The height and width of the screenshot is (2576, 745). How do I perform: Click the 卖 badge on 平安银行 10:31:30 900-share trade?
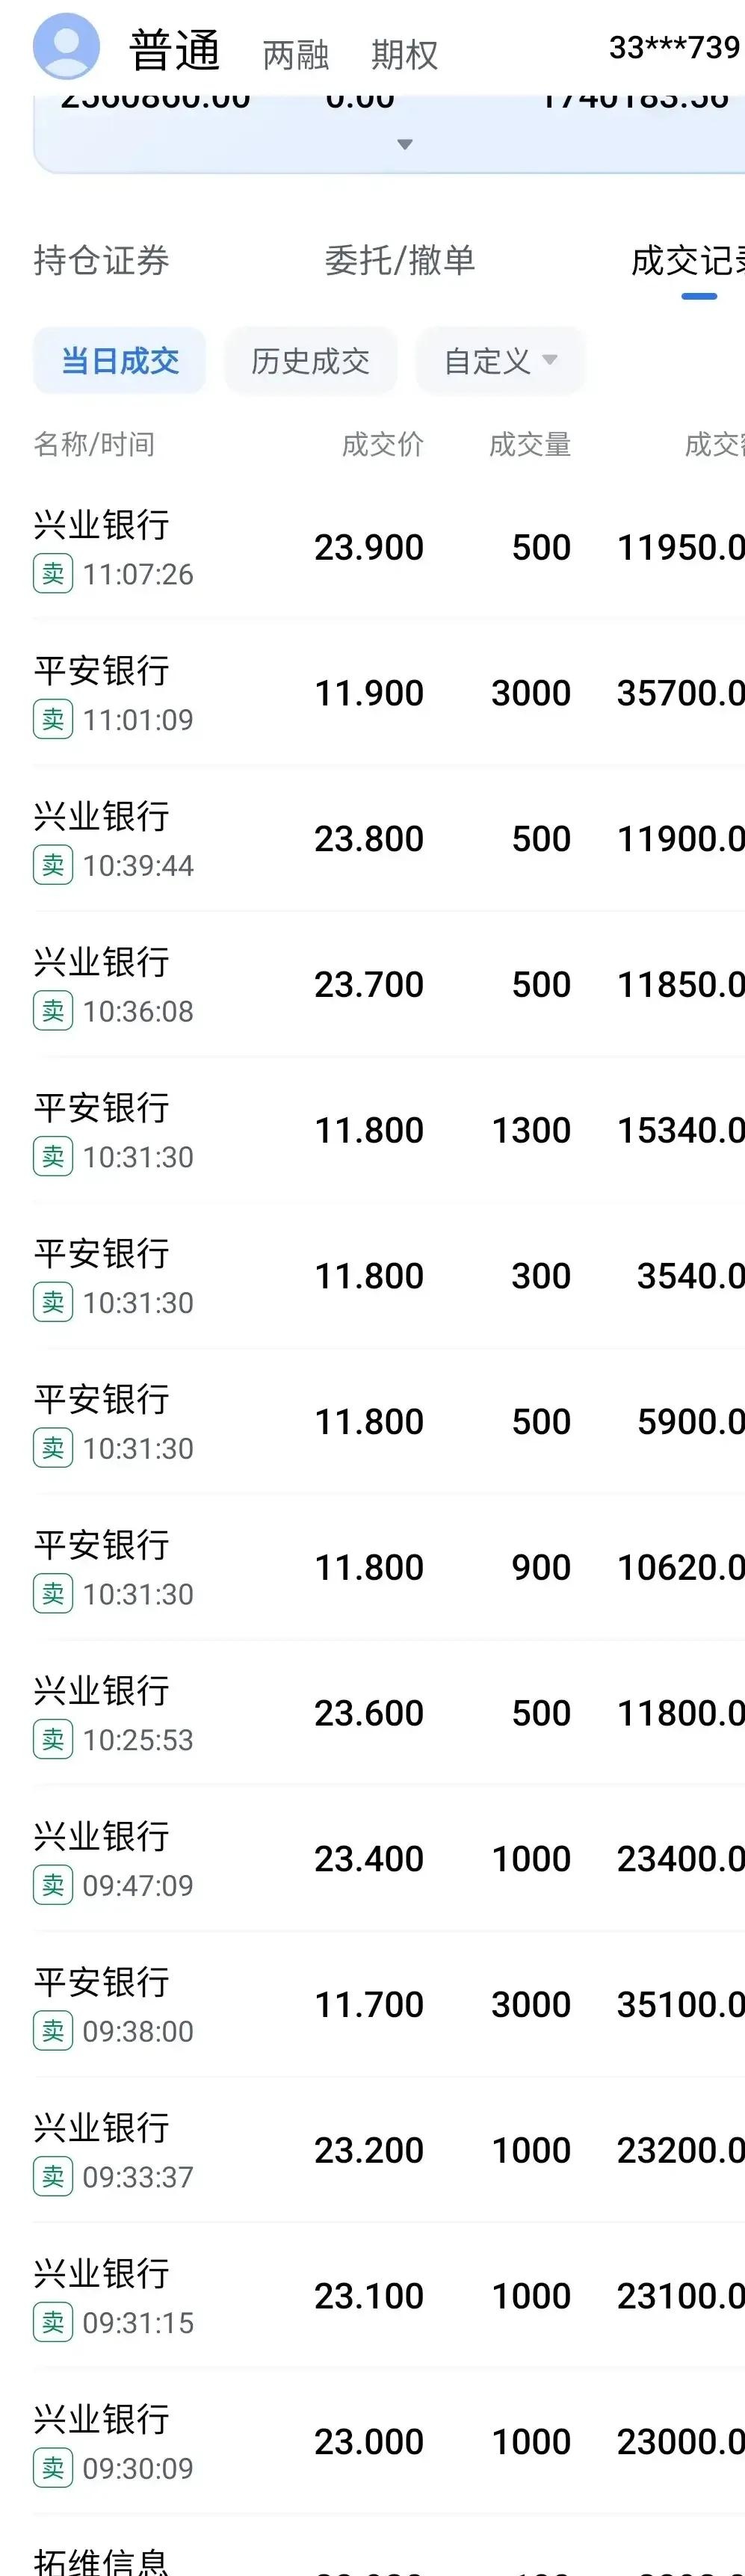pos(52,1593)
